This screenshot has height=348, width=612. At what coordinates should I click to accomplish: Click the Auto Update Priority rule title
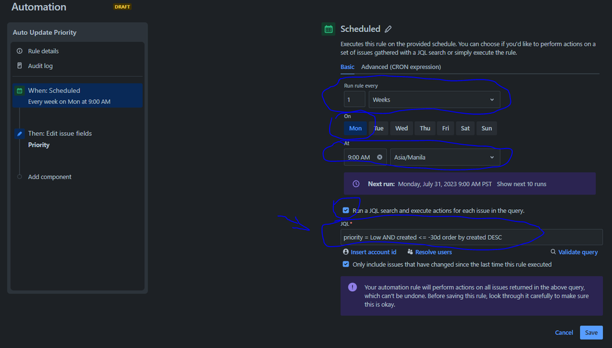click(45, 32)
